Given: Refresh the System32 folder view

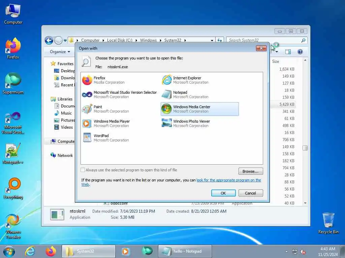Looking at the screenshot, I should click(220, 40).
